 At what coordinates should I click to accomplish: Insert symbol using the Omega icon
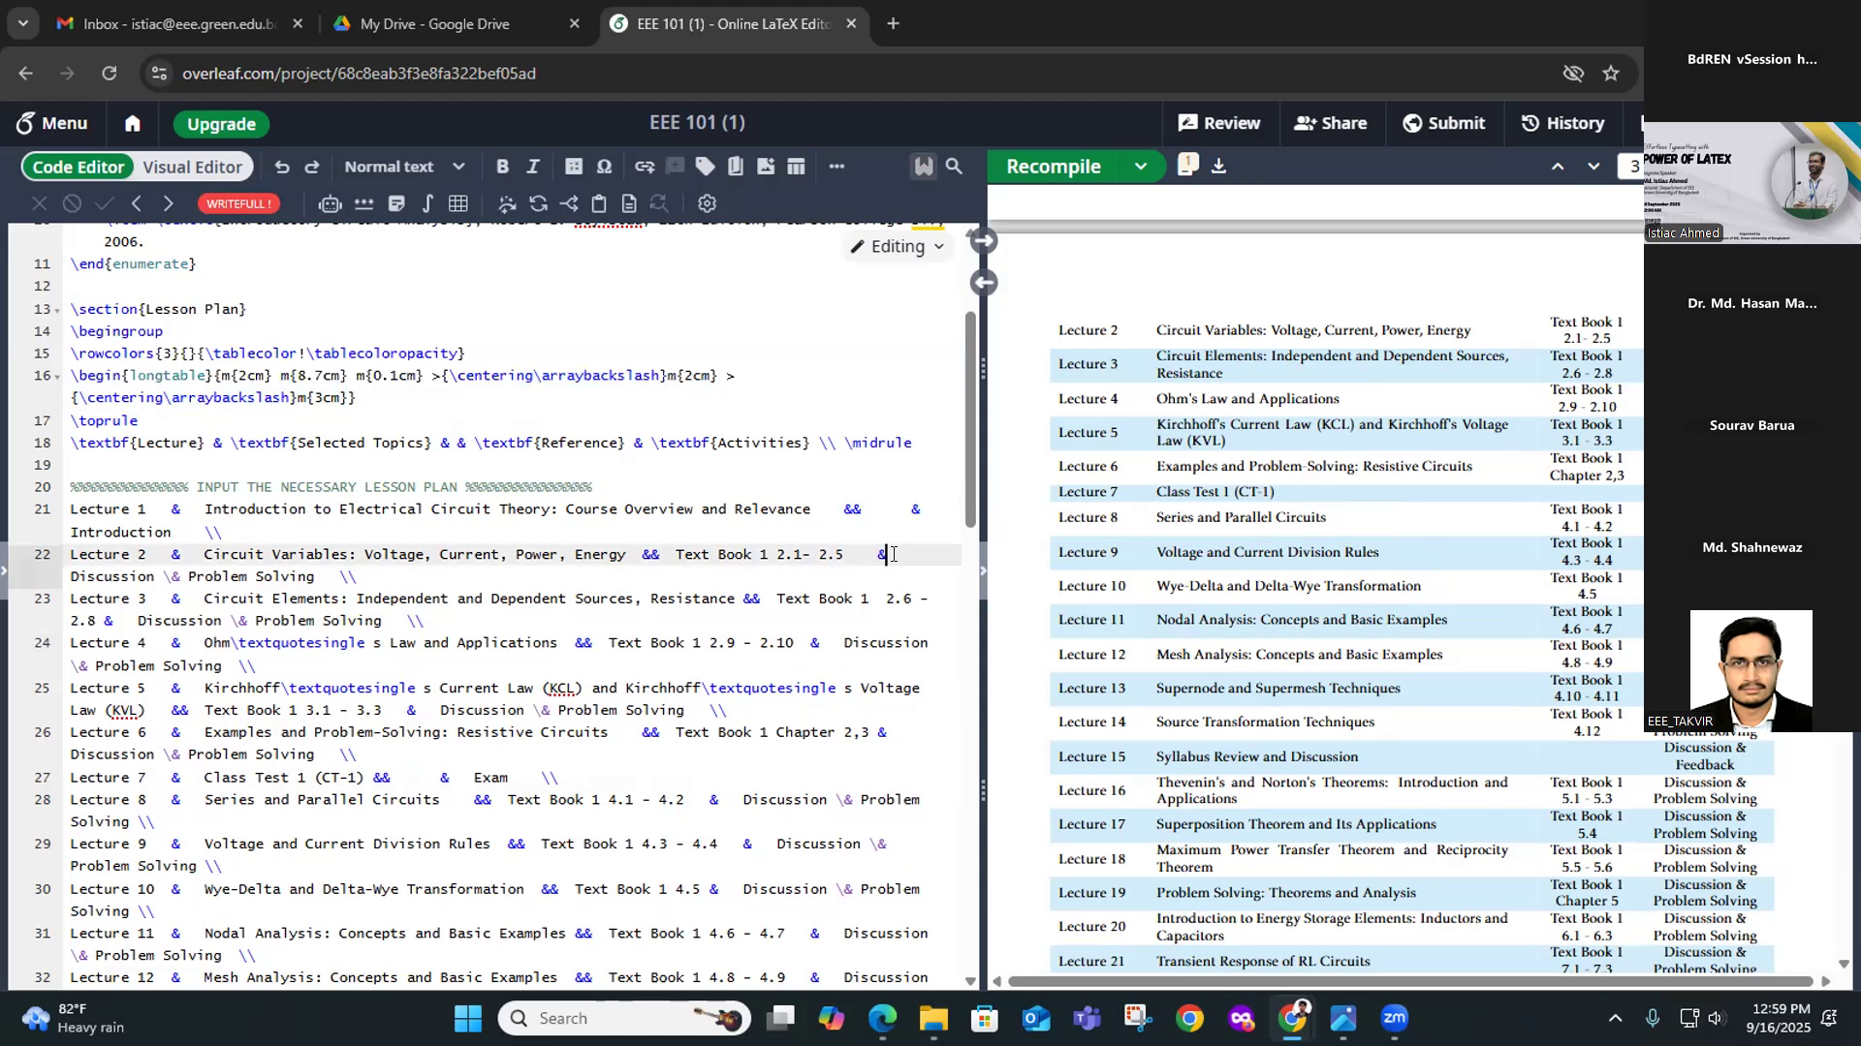click(x=604, y=167)
